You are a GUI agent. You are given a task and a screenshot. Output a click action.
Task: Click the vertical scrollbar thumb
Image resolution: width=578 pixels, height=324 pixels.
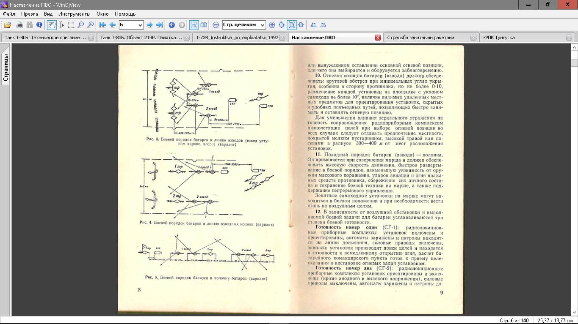point(574,63)
